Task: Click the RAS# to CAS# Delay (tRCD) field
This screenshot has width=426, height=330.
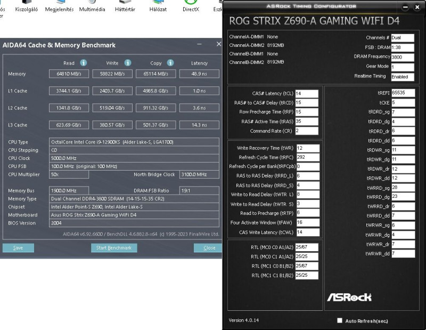Action: [x=307, y=102]
